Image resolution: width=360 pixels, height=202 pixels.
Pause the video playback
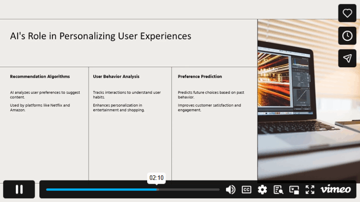click(19, 189)
